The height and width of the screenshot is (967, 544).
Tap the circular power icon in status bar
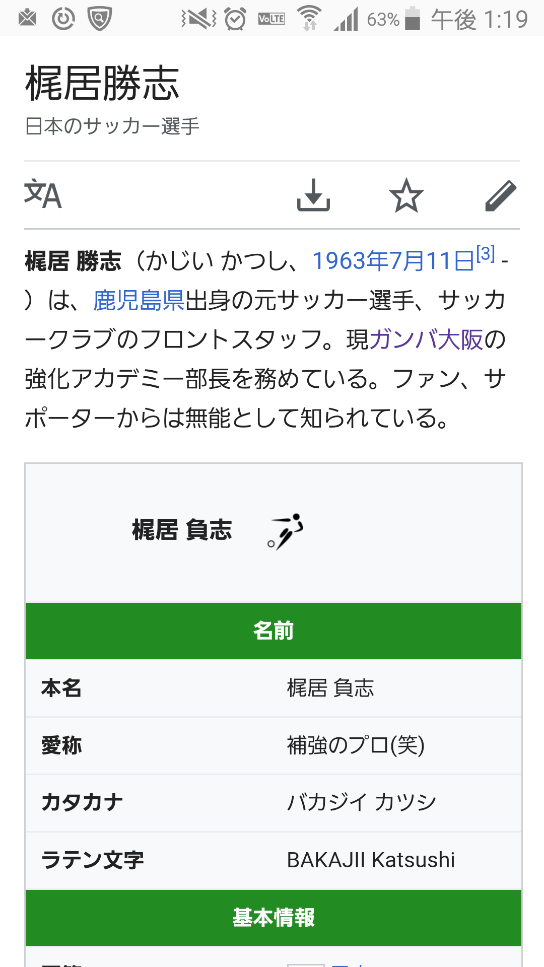click(x=63, y=19)
